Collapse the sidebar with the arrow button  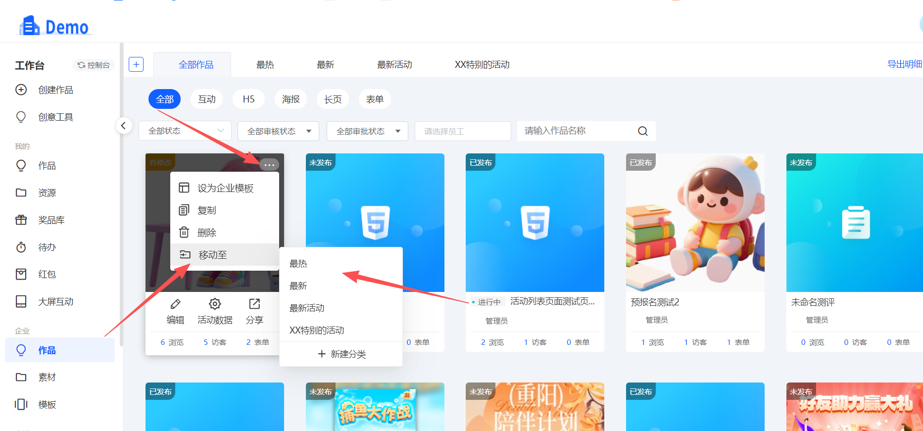coord(124,126)
